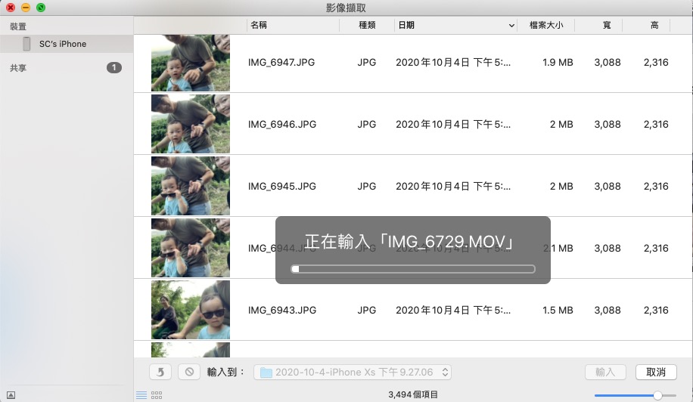
Task: Select thumbnail of IMG_6947.JPG
Action: tap(191, 63)
